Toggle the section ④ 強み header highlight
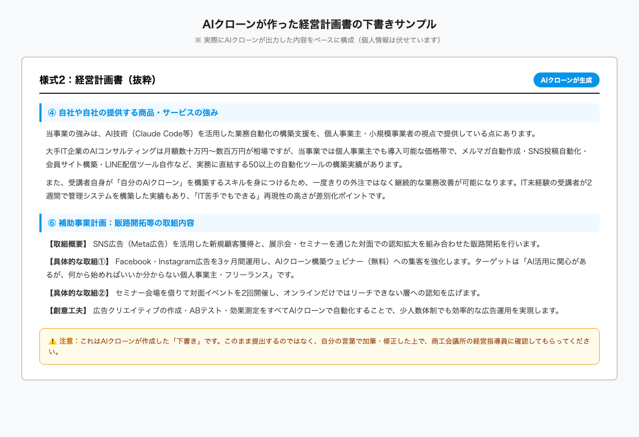This screenshot has width=639, height=437. click(x=319, y=112)
